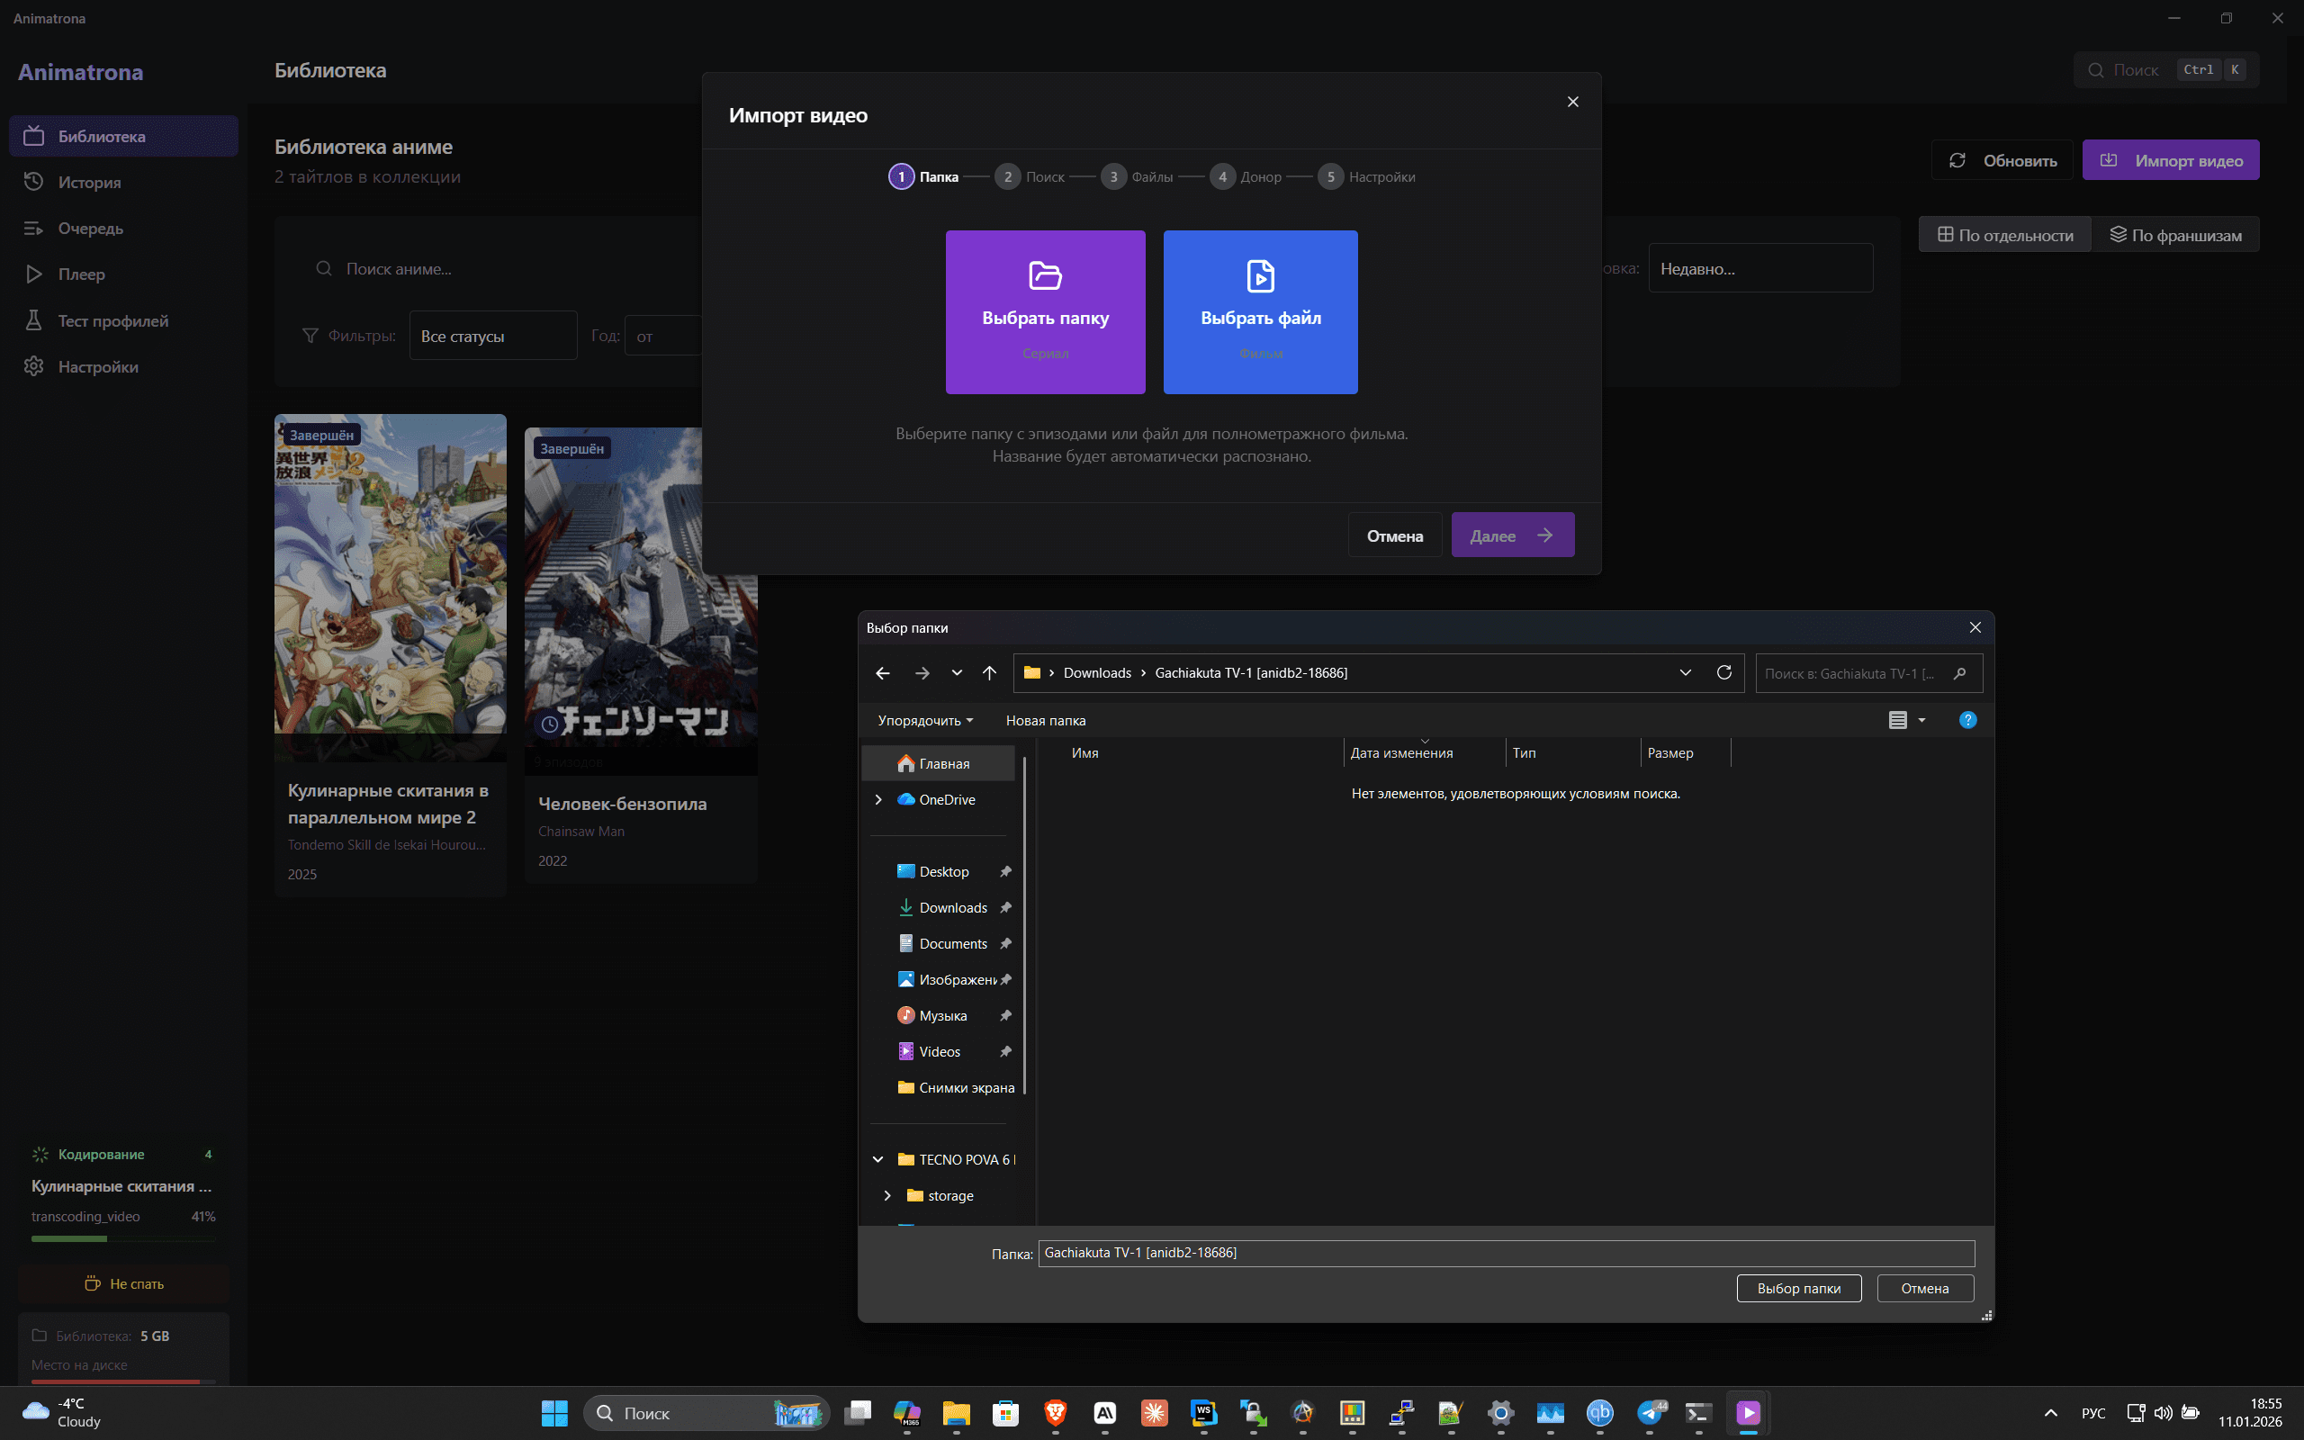Open the file dialog help icon
Image resolution: width=2304 pixels, height=1440 pixels.
(x=1967, y=720)
